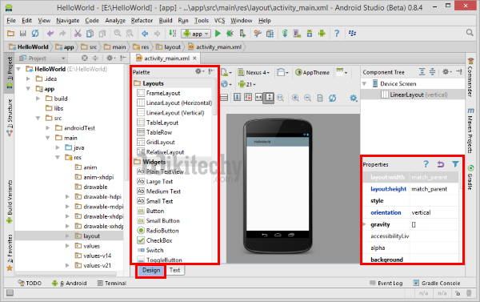The image size is (480, 302).
Task: Click the Undo arrow icon
Action: [50, 34]
